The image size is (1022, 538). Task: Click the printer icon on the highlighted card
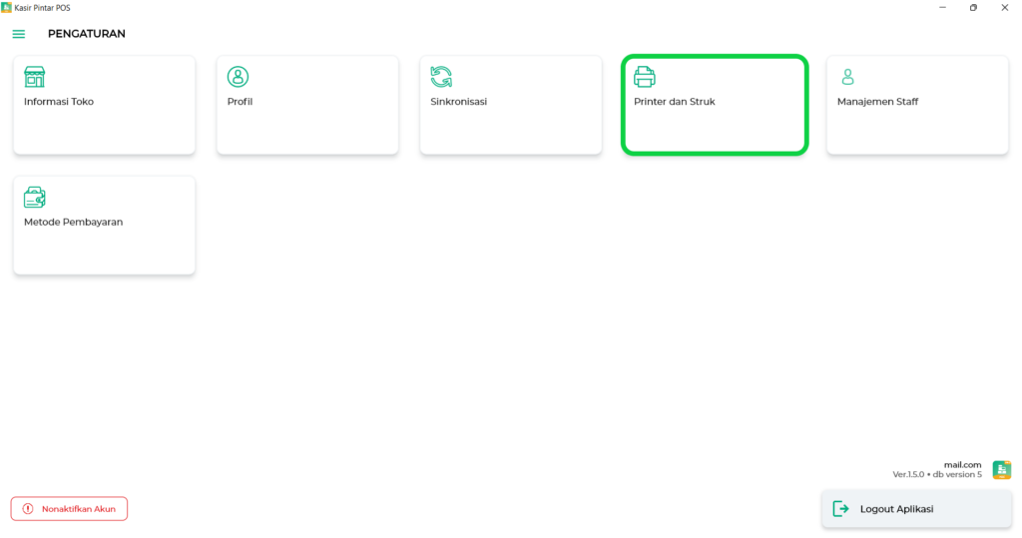tap(645, 77)
